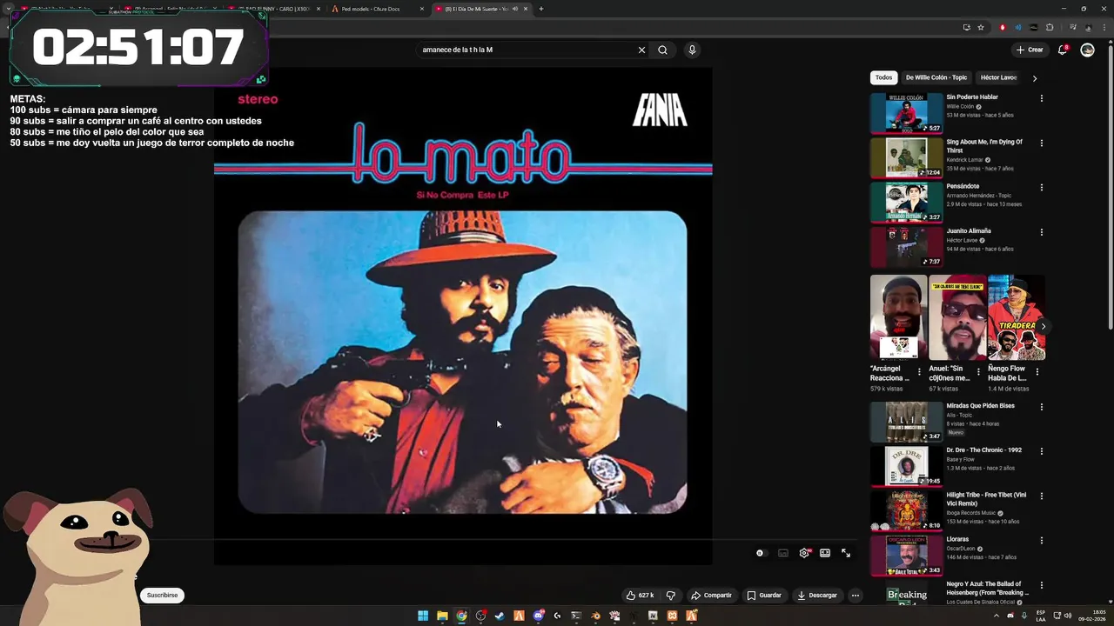
Task: Select the De Willie Colón - Topic chip
Action: [936, 77]
